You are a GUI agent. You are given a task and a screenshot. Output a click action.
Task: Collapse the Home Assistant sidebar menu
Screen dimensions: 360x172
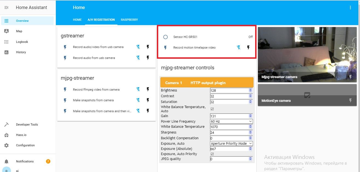pyautogui.click(x=7, y=8)
